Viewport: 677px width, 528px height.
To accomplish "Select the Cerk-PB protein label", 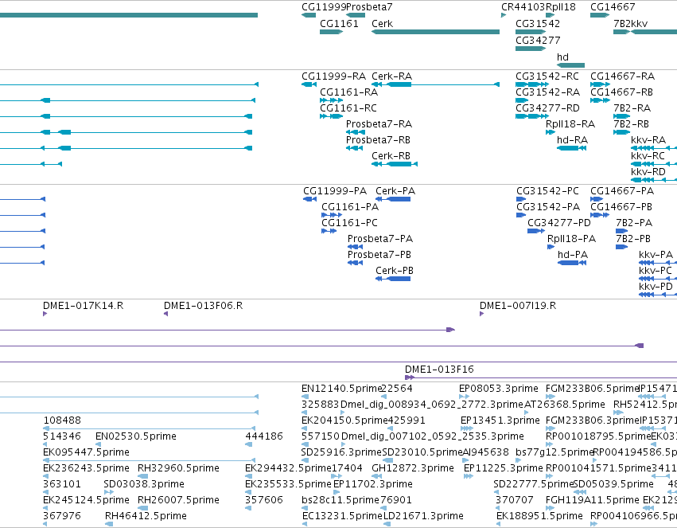I will tap(395, 271).
